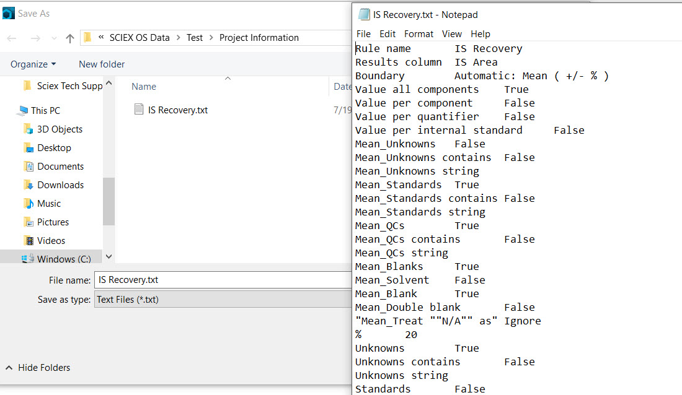Open Notepad Format menu

418,34
